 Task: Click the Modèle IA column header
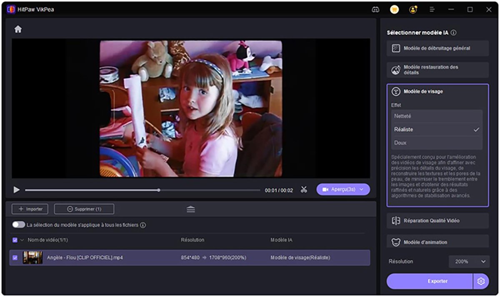[x=281, y=240]
